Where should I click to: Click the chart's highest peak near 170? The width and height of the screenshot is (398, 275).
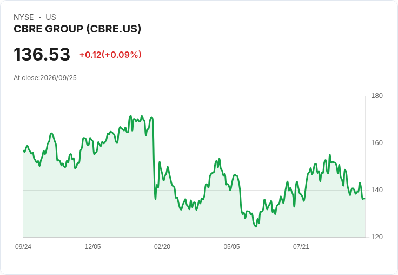click(x=131, y=116)
